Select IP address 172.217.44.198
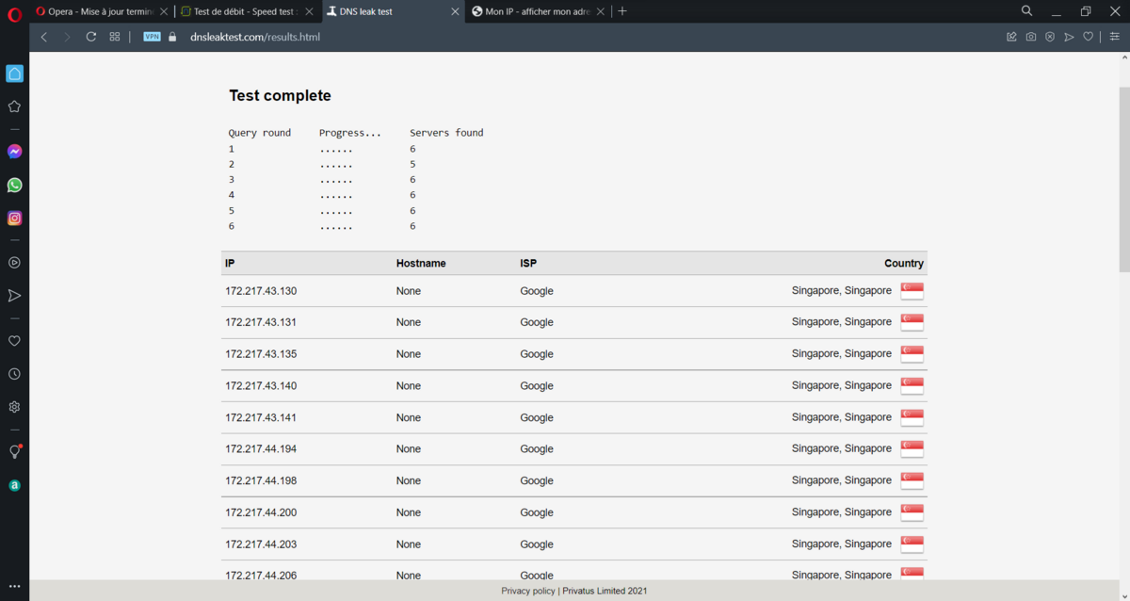1130x601 pixels. click(x=261, y=481)
